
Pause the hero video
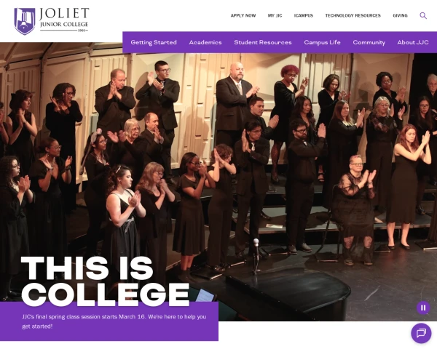(423, 308)
